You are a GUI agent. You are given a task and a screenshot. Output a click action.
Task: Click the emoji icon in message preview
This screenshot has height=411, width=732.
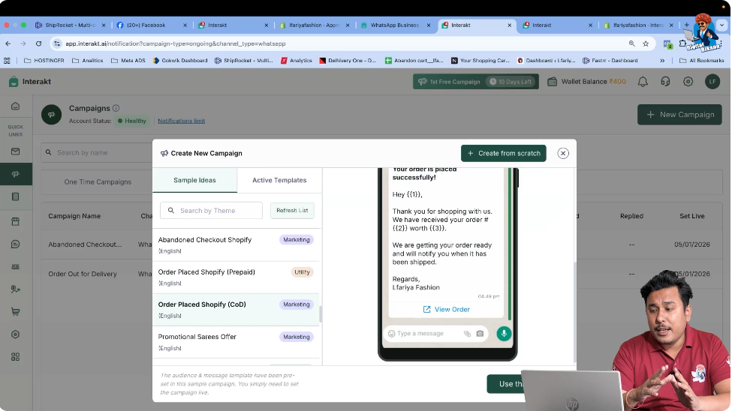[x=392, y=334]
